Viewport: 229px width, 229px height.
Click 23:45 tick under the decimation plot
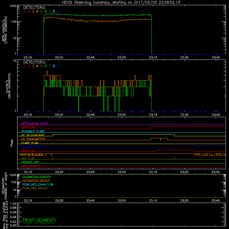click(216, 201)
